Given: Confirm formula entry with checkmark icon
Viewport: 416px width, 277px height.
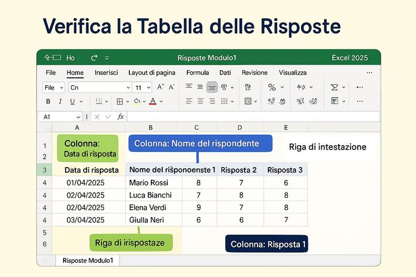Looking at the screenshot, I should click(108, 117).
